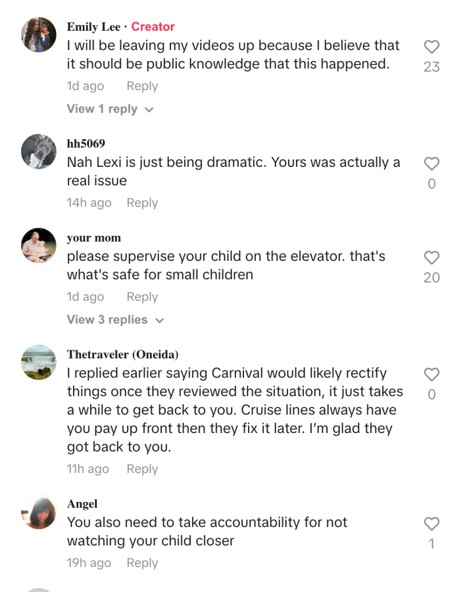The width and height of the screenshot is (467, 592).
Task: Reply to Angel's comment
Action: 142,563
